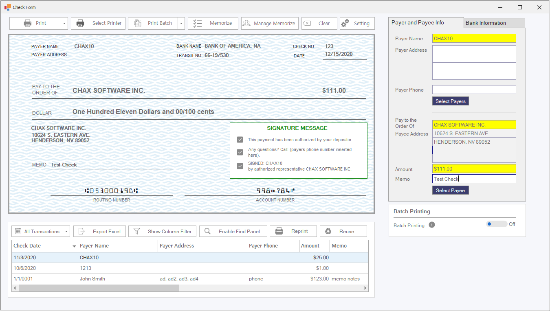Click the Batch Printing info icon
This screenshot has height=311, width=550.
click(x=432, y=225)
